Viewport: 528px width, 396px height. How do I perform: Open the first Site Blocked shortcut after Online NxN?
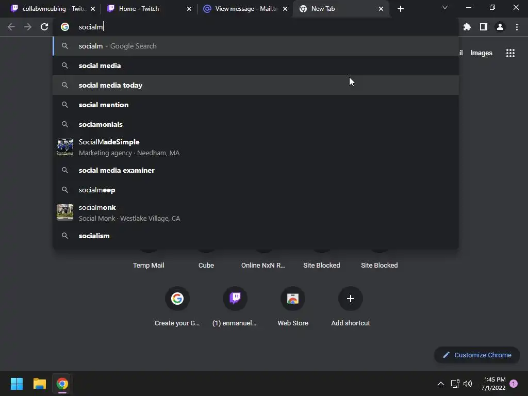(x=322, y=265)
